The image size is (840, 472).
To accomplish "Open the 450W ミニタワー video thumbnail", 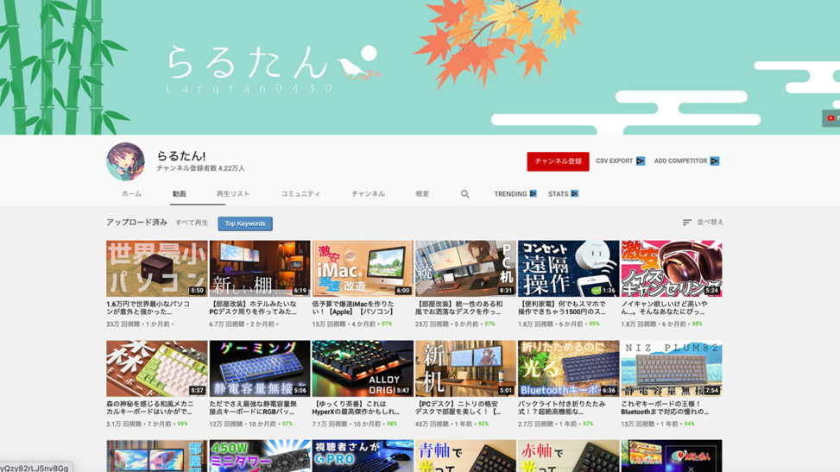I will (x=259, y=456).
